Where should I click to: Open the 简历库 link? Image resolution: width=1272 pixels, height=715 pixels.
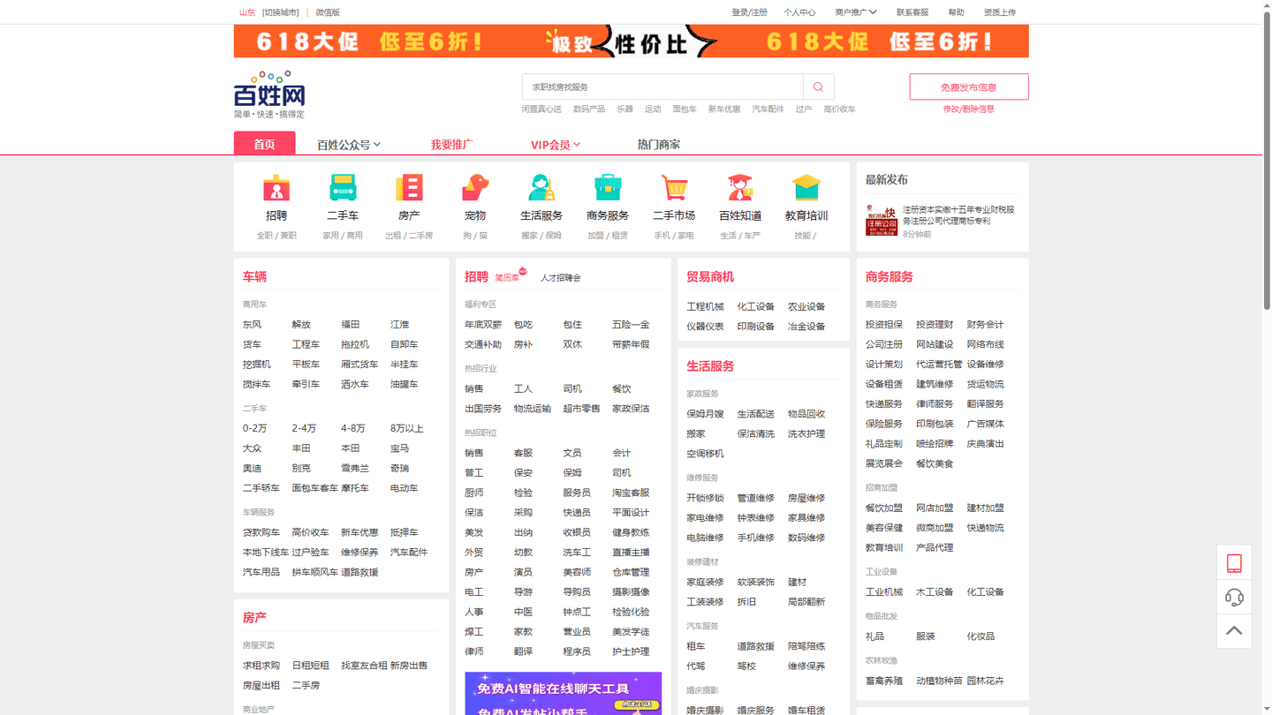507,278
